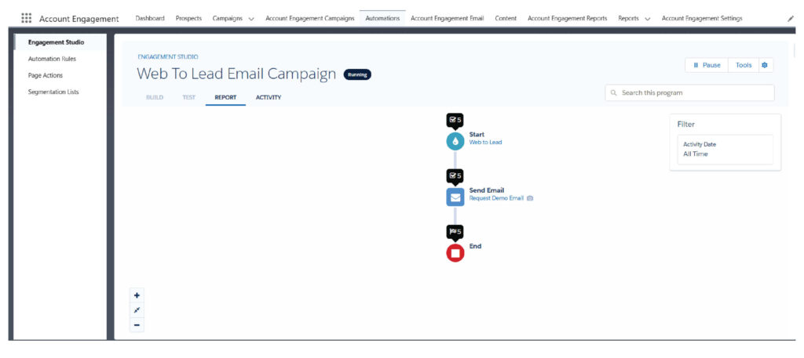
Task: Open the Activity Date All Time filter
Action: (x=725, y=150)
